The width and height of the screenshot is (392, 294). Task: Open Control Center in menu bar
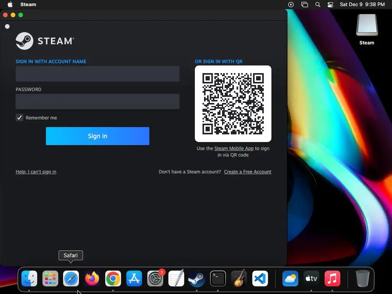pyautogui.click(x=330, y=5)
